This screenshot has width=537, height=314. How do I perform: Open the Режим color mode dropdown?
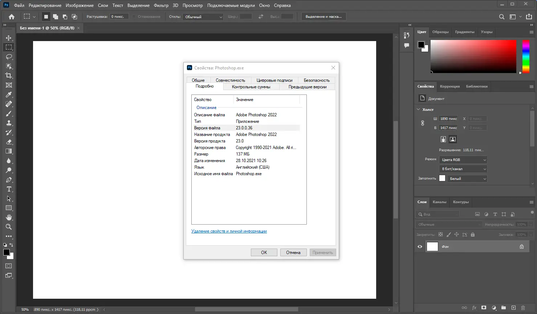(x=463, y=159)
